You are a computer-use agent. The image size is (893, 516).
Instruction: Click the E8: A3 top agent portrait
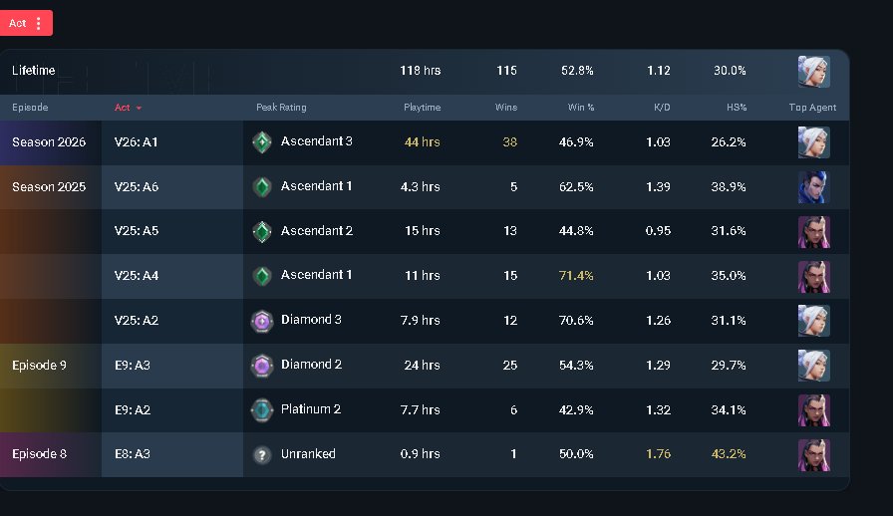point(814,455)
